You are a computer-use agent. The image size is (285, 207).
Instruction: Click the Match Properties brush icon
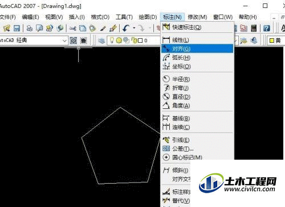click(103, 29)
